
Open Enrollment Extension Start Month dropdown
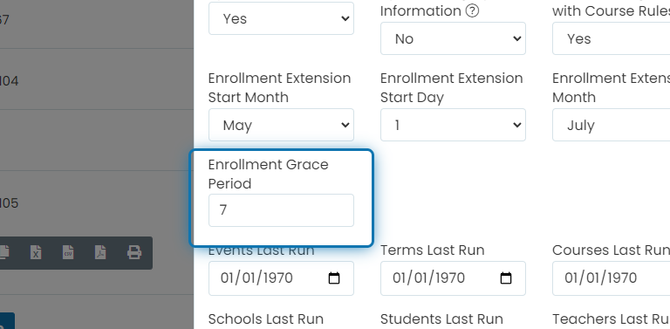click(281, 125)
